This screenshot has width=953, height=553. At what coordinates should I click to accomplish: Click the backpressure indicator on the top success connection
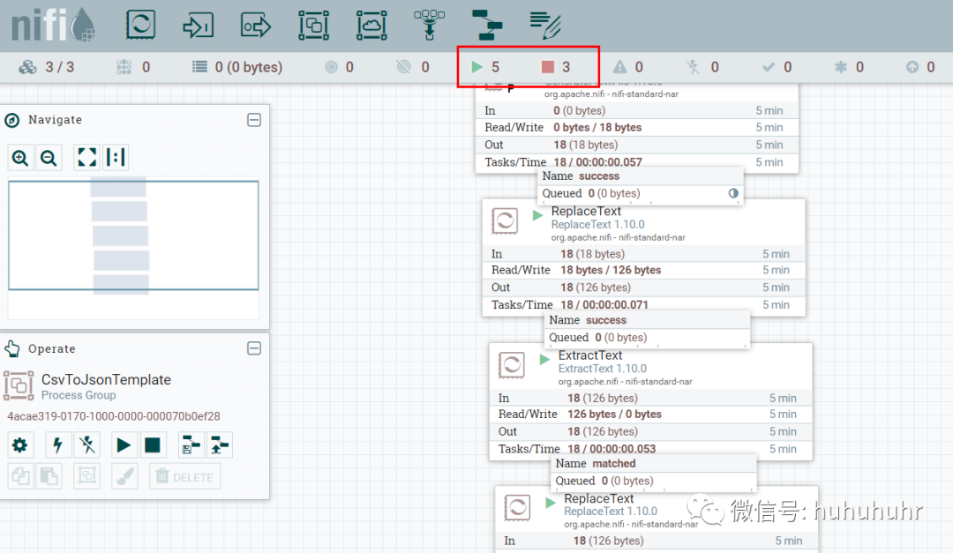(733, 192)
